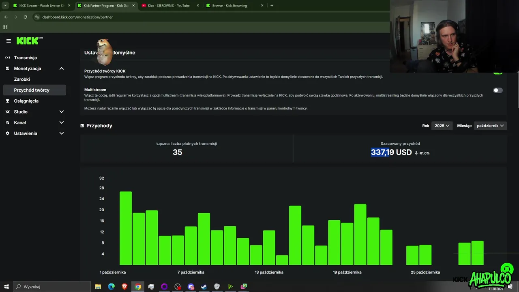Close the KICK Stream - Watch Live tab
Image resolution: width=519 pixels, height=292 pixels.
[69, 6]
